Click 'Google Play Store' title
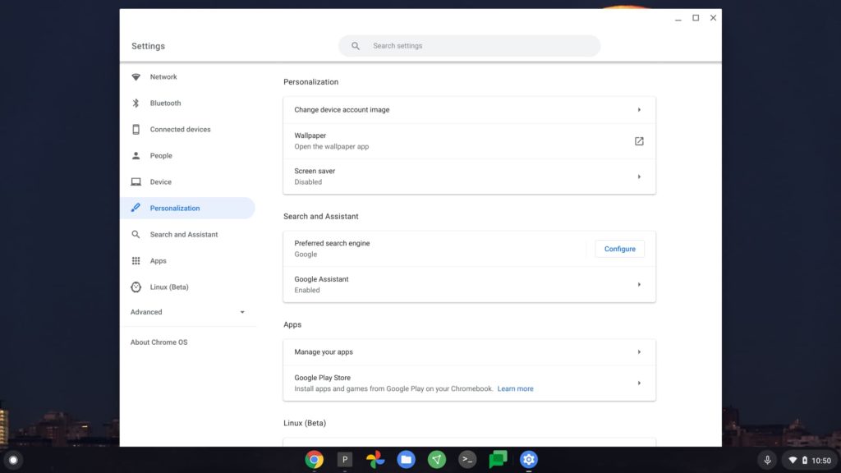The image size is (841, 473). point(322,378)
